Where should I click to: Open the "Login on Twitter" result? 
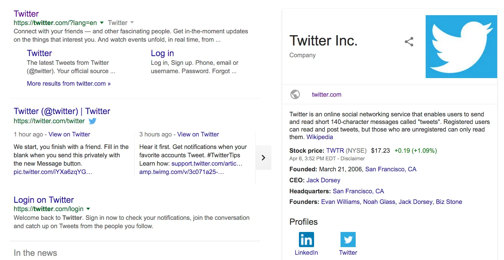tap(44, 200)
